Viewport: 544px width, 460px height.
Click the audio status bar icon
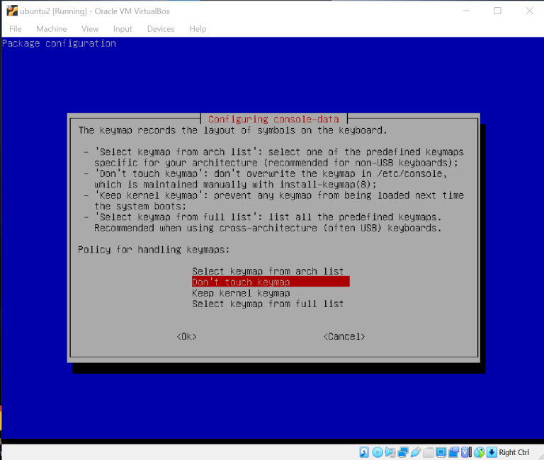point(390,452)
